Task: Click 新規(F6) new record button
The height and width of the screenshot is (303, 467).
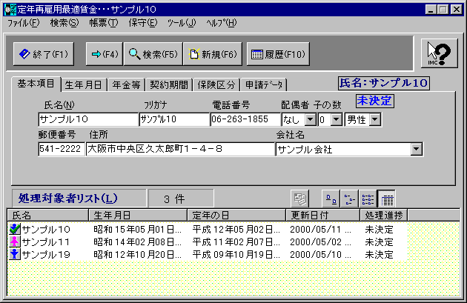Action: click(x=213, y=54)
